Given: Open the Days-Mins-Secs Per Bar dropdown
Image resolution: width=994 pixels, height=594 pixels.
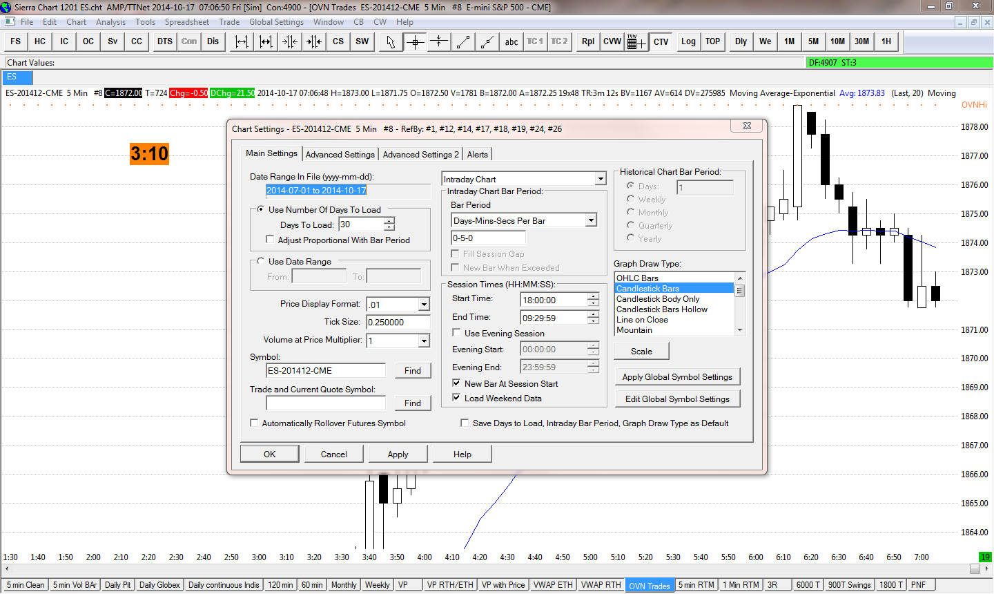Looking at the screenshot, I should [x=591, y=220].
